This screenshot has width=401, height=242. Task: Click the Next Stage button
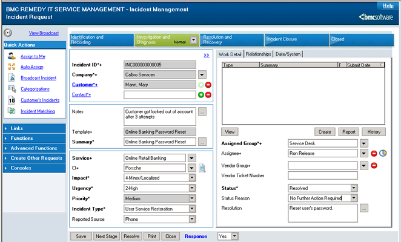[107, 236]
